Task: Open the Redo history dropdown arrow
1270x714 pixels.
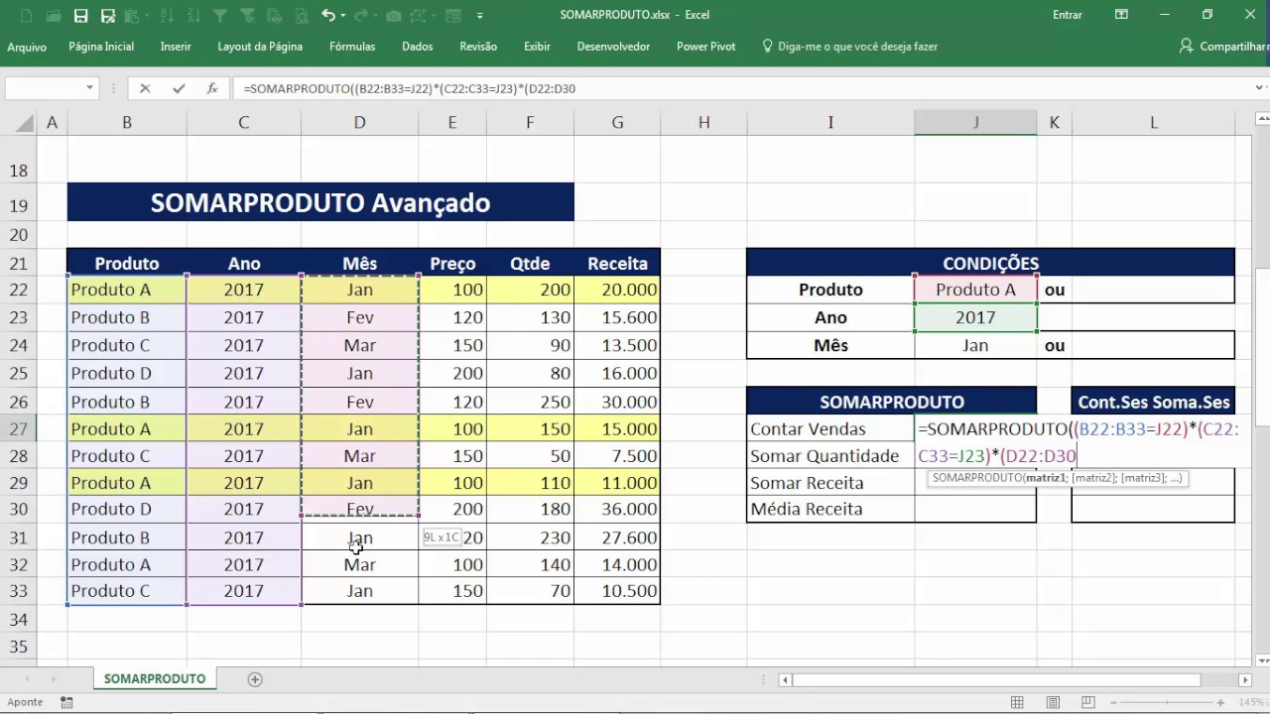Action: pyautogui.click(x=377, y=15)
